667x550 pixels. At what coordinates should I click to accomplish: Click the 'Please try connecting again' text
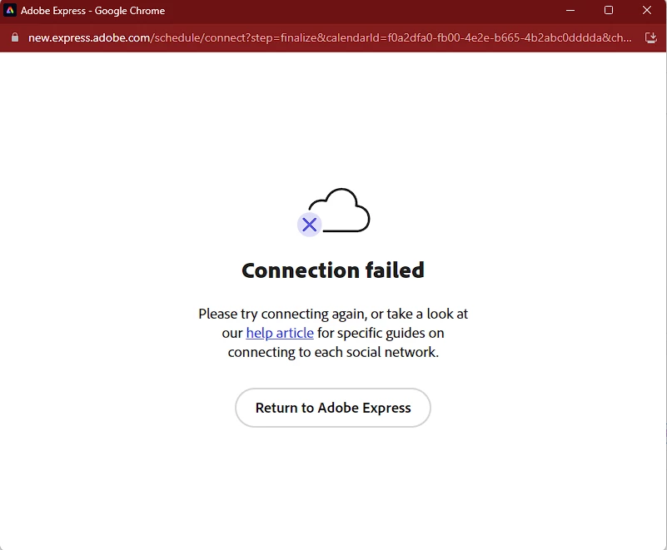(282, 314)
